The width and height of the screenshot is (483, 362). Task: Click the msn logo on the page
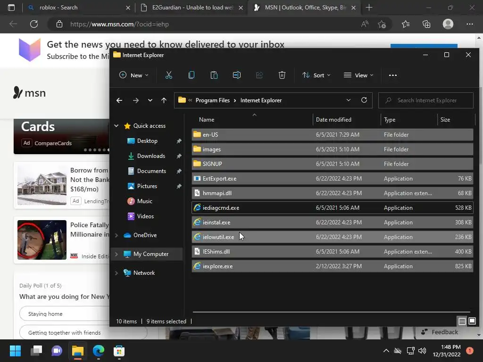tap(30, 93)
